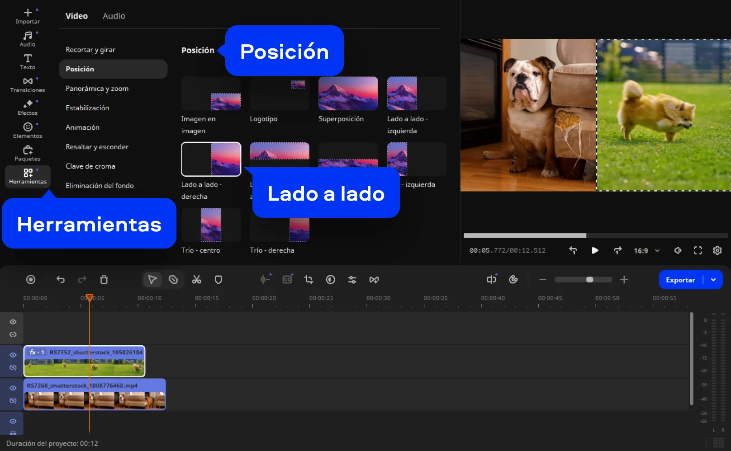Select Panorámica y zoom menu item
Screen dimensions: 731x451
pos(97,89)
